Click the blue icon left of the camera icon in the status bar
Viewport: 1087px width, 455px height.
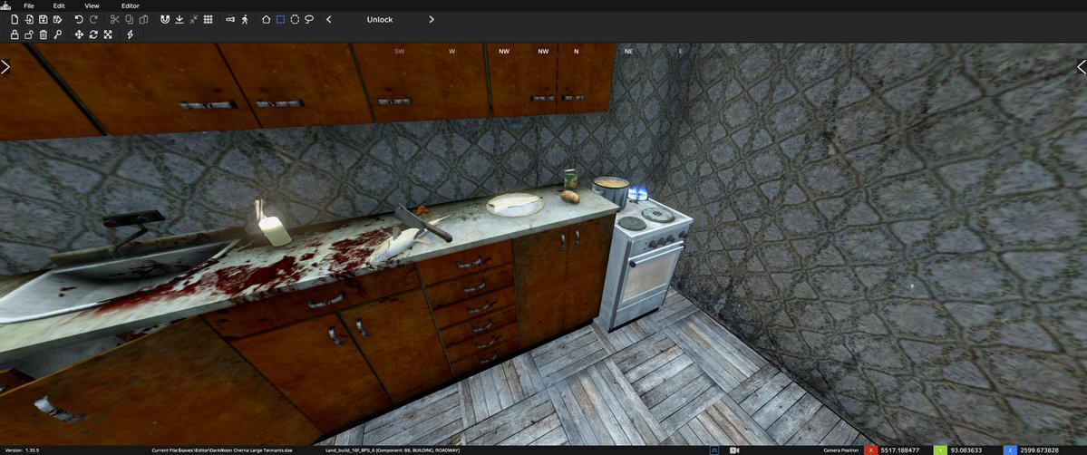point(716,450)
